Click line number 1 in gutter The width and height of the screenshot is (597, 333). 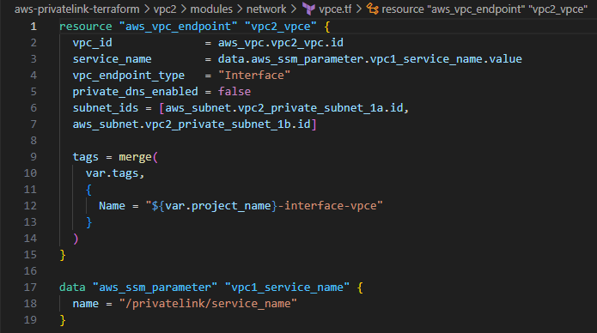[34, 27]
